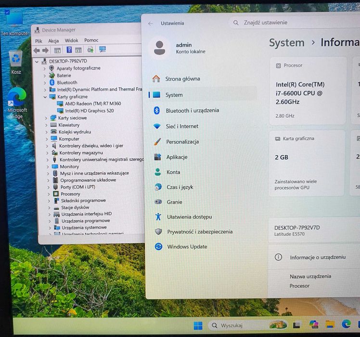Viewport: 360px width, 337px height.
Task: Open the Widok menu
Action: tap(71, 40)
